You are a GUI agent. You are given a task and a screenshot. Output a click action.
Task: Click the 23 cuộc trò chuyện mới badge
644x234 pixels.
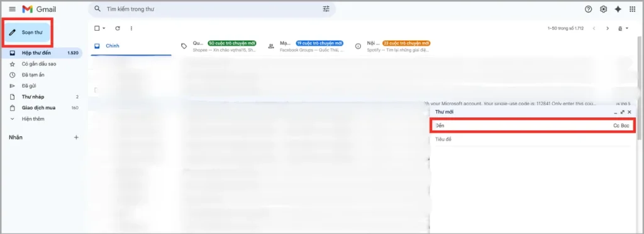click(x=406, y=43)
